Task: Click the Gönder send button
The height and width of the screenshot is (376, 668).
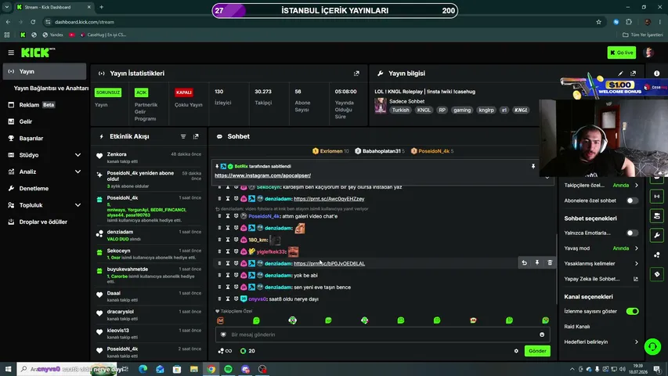Action: 537,351
